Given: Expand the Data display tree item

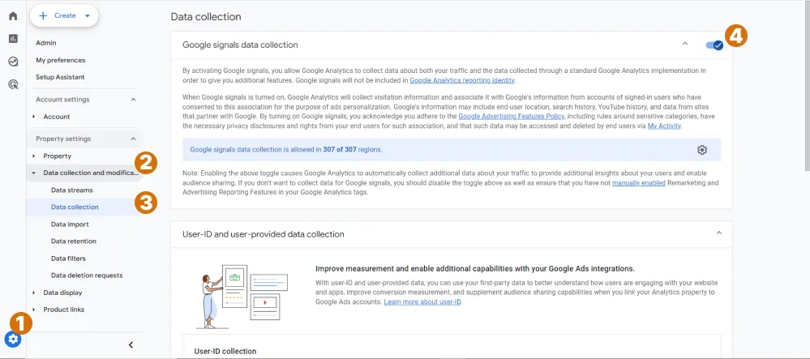Looking at the screenshot, I should tap(34, 293).
